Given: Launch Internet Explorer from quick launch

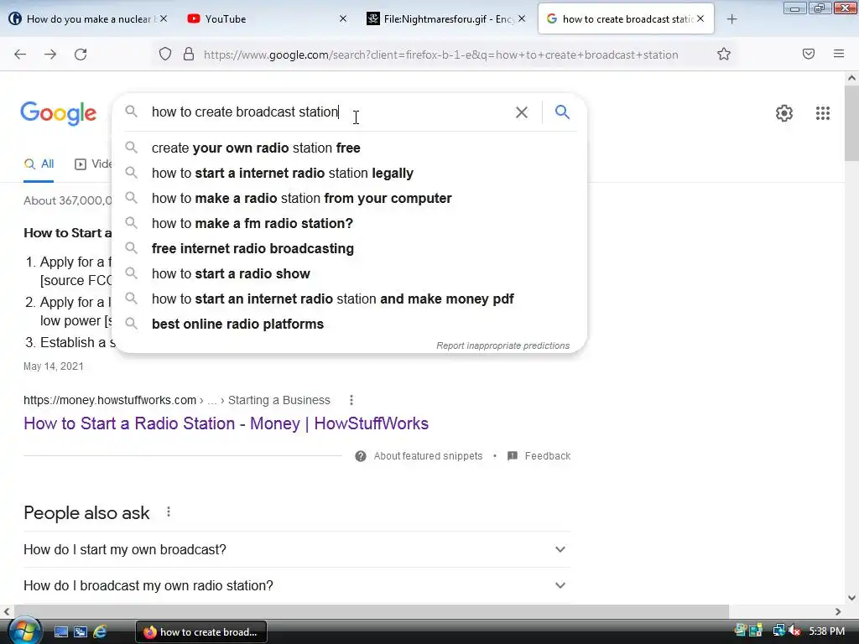Looking at the screenshot, I should click(x=100, y=632).
